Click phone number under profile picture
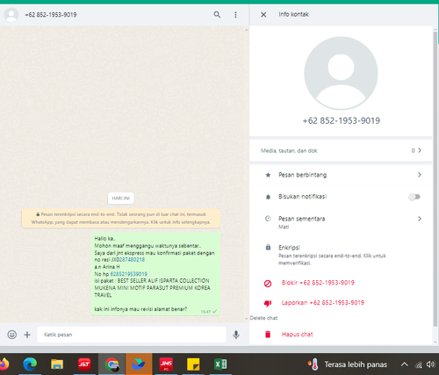Viewport: 439px width, 375px height. (342, 120)
